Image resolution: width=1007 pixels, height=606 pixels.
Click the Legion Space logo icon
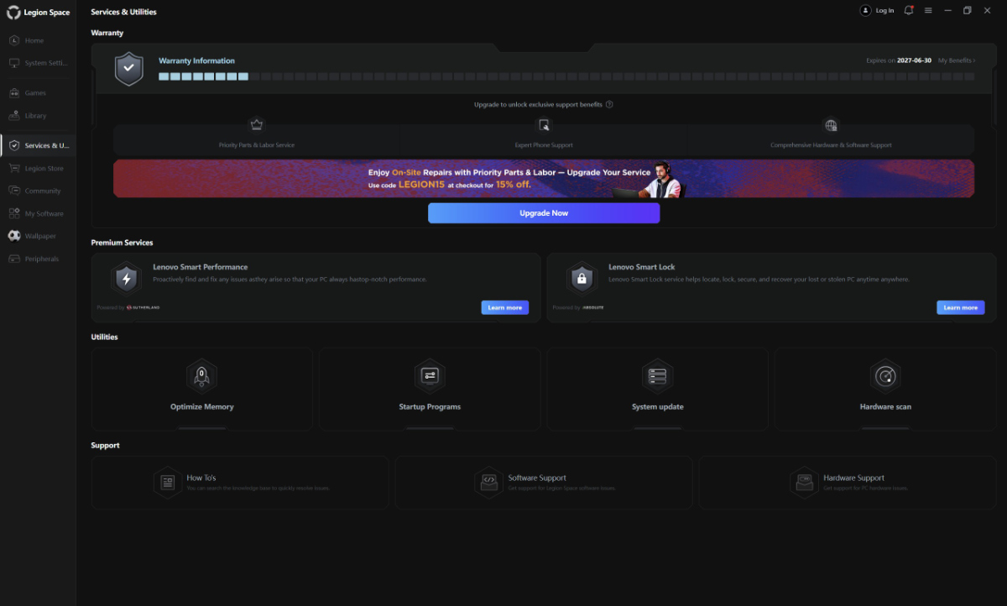[x=13, y=13]
